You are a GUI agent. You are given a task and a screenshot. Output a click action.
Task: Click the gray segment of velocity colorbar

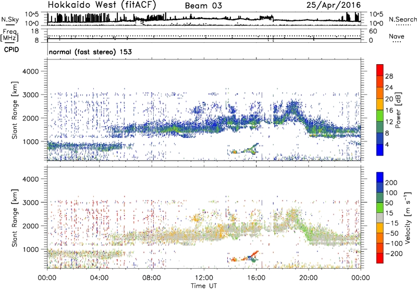(380, 218)
